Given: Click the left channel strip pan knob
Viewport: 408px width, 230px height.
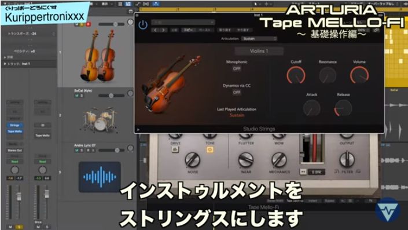Looking at the screenshot, I should coord(15,170).
